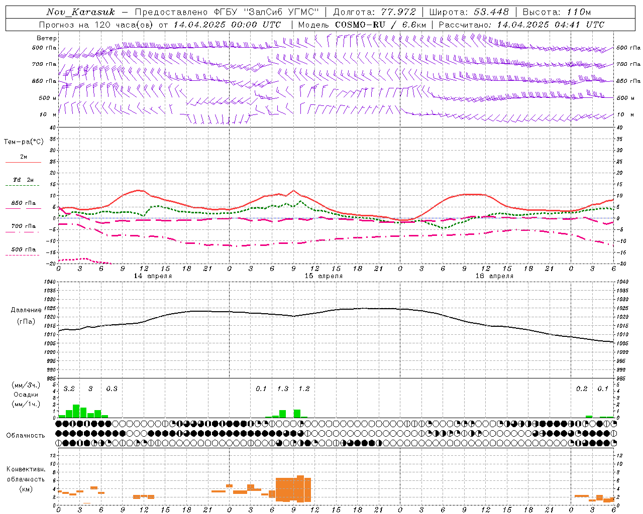This screenshot has height=514, width=643.
Task: Click the '(мм/3ч.)' precipitation unit label
Action: click(26, 385)
